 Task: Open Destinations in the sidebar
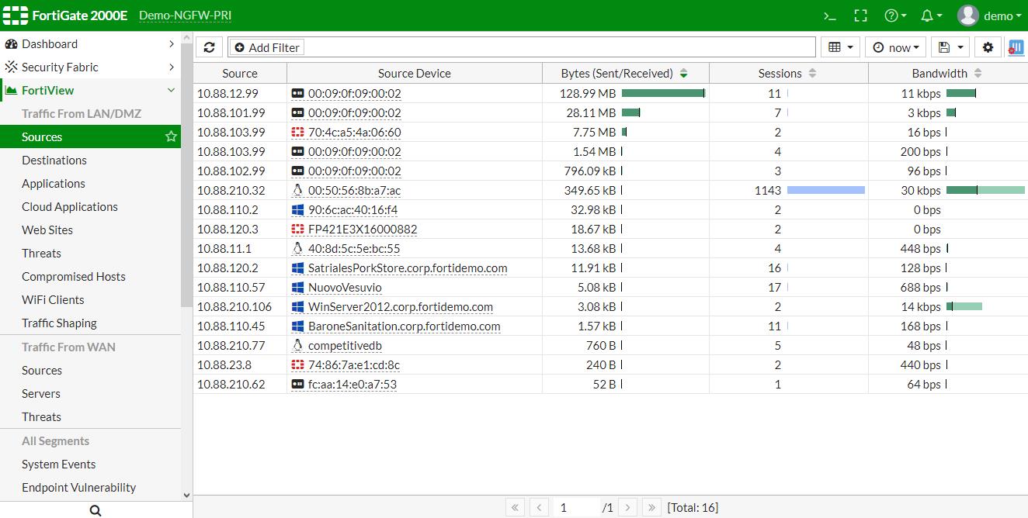point(54,161)
